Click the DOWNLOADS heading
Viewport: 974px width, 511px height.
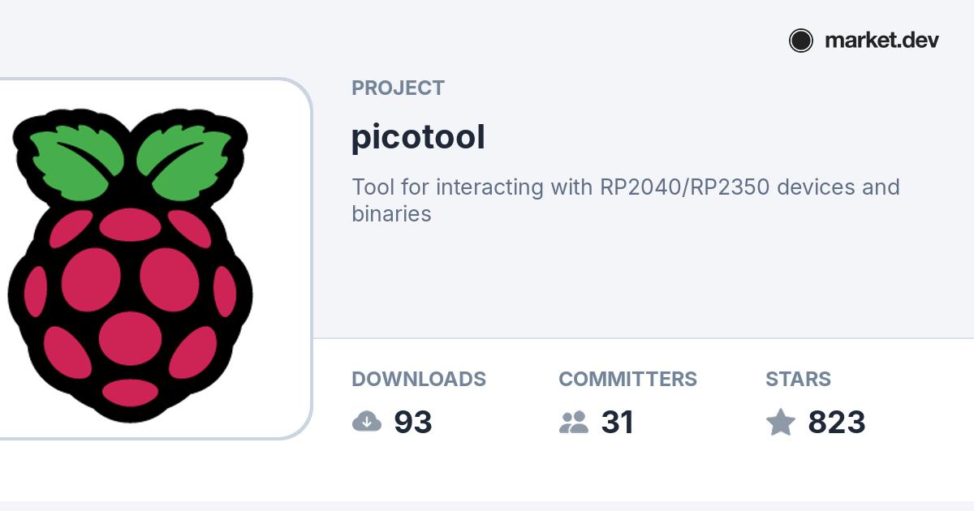pos(419,379)
